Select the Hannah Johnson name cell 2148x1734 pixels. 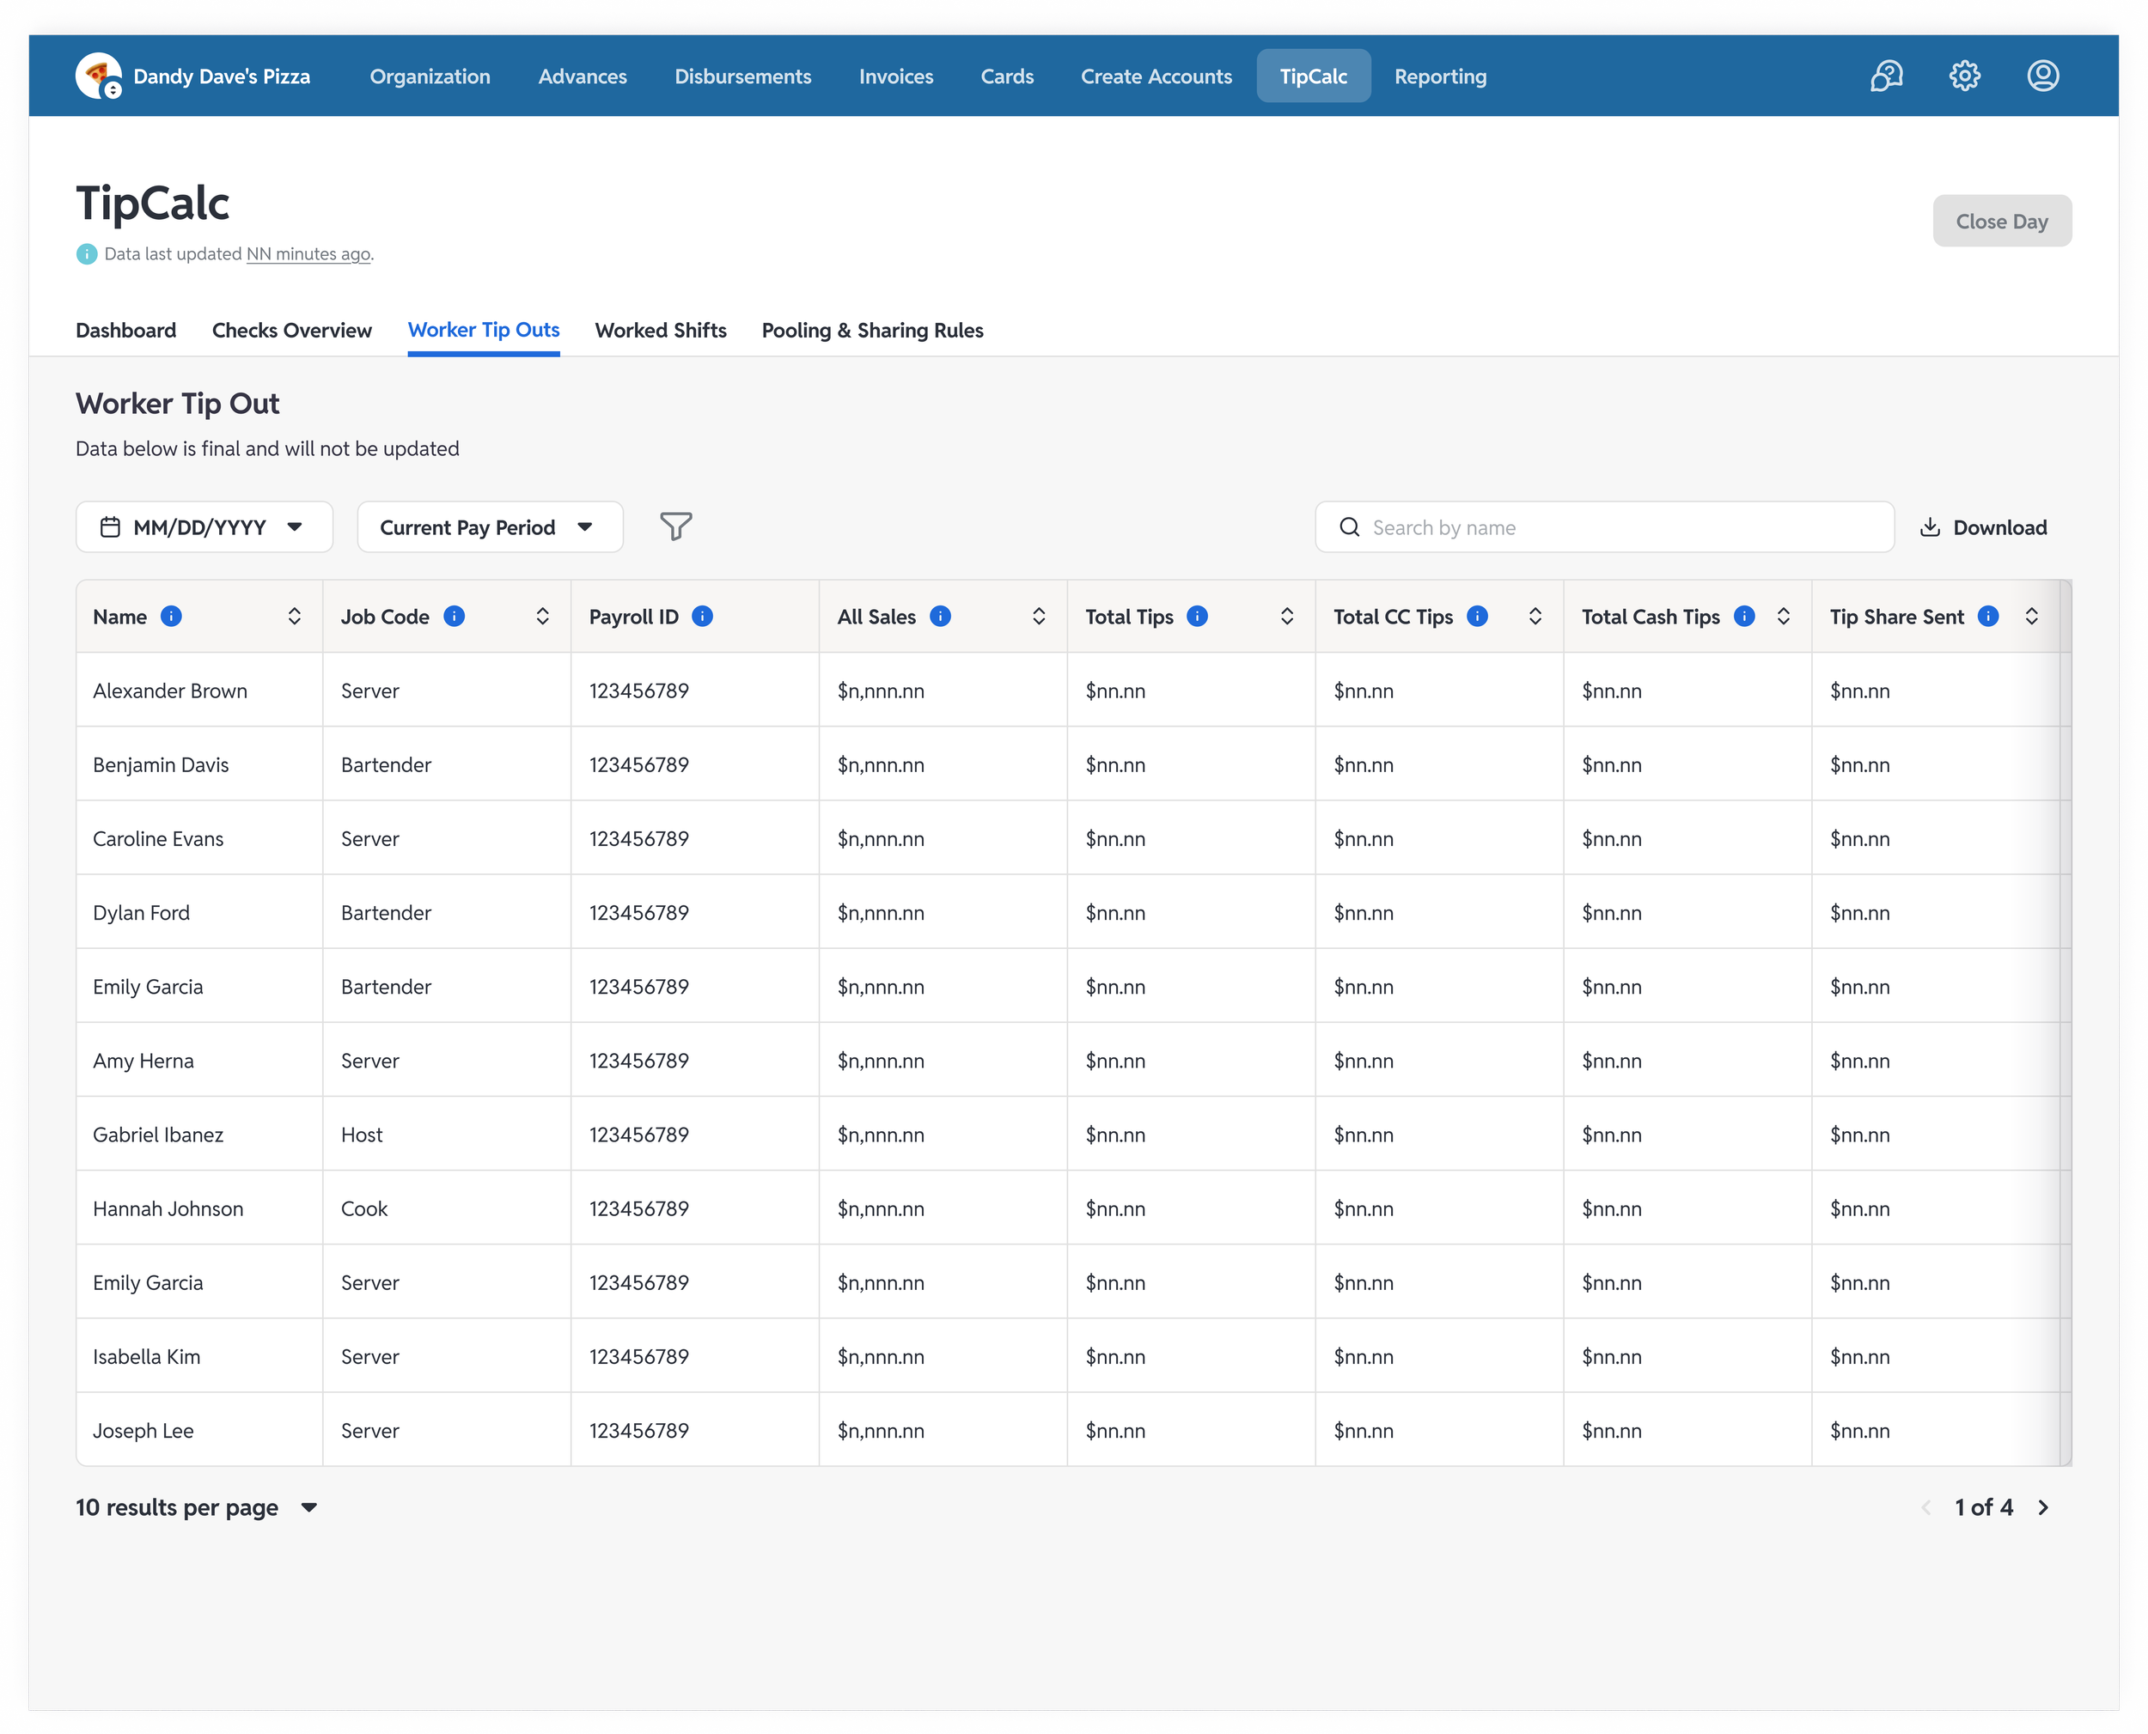click(200, 1208)
